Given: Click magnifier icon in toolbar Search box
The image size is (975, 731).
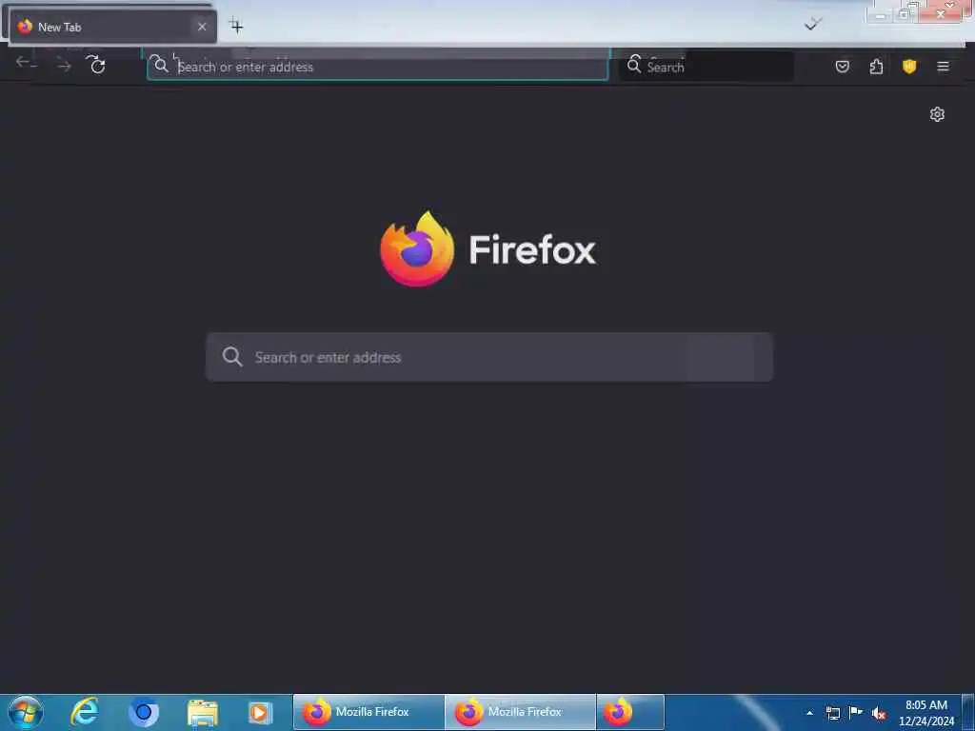Looking at the screenshot, I should pos(633,65).
